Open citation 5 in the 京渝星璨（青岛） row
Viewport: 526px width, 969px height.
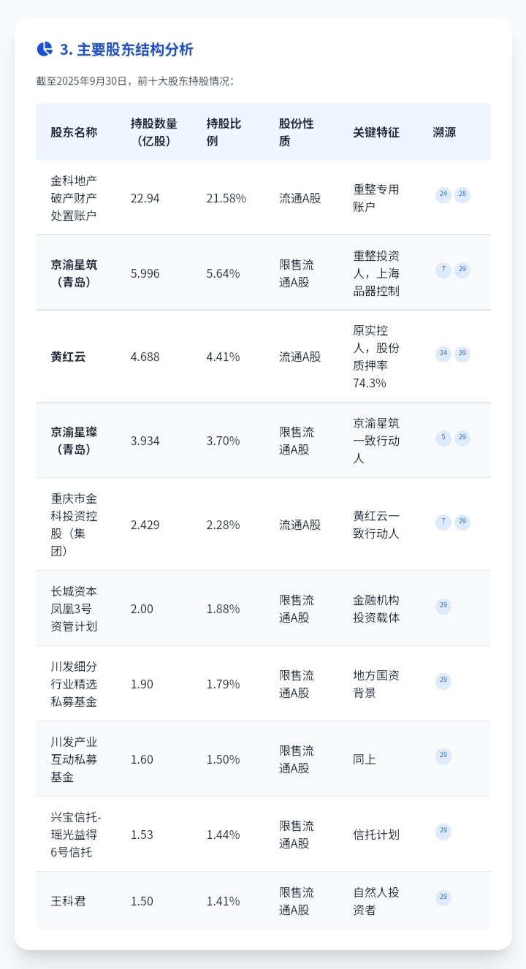click(443, 438)
